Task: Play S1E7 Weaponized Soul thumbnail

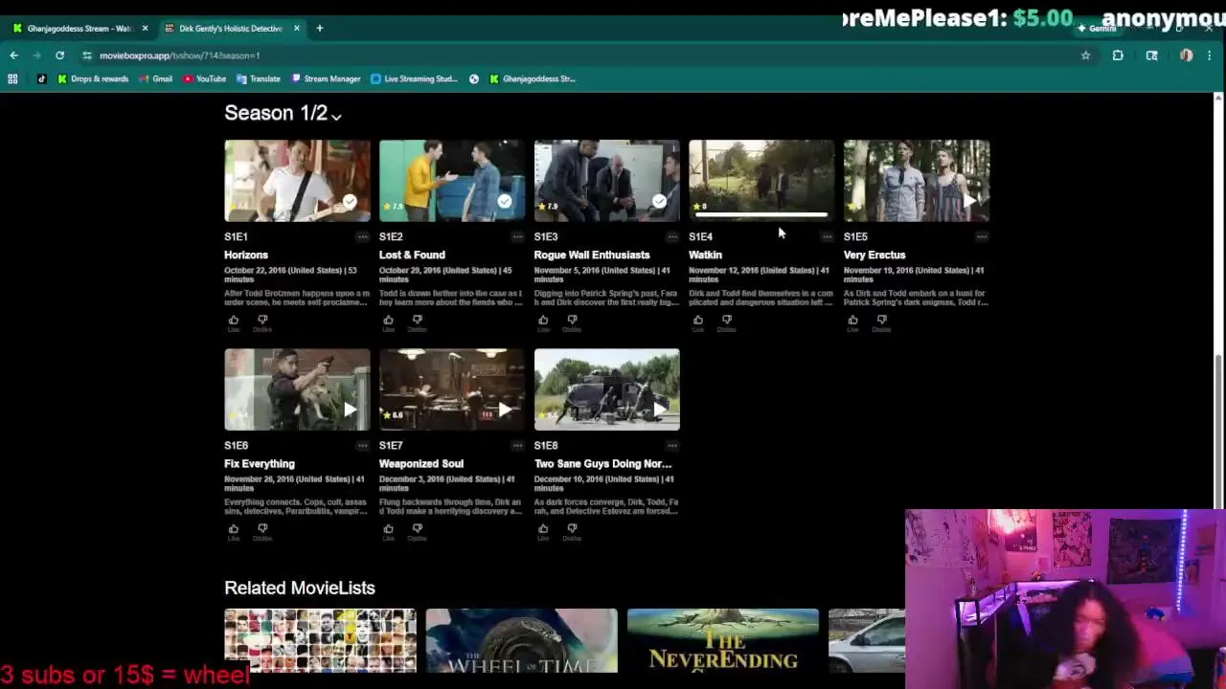Action: [x=452, y=389]
